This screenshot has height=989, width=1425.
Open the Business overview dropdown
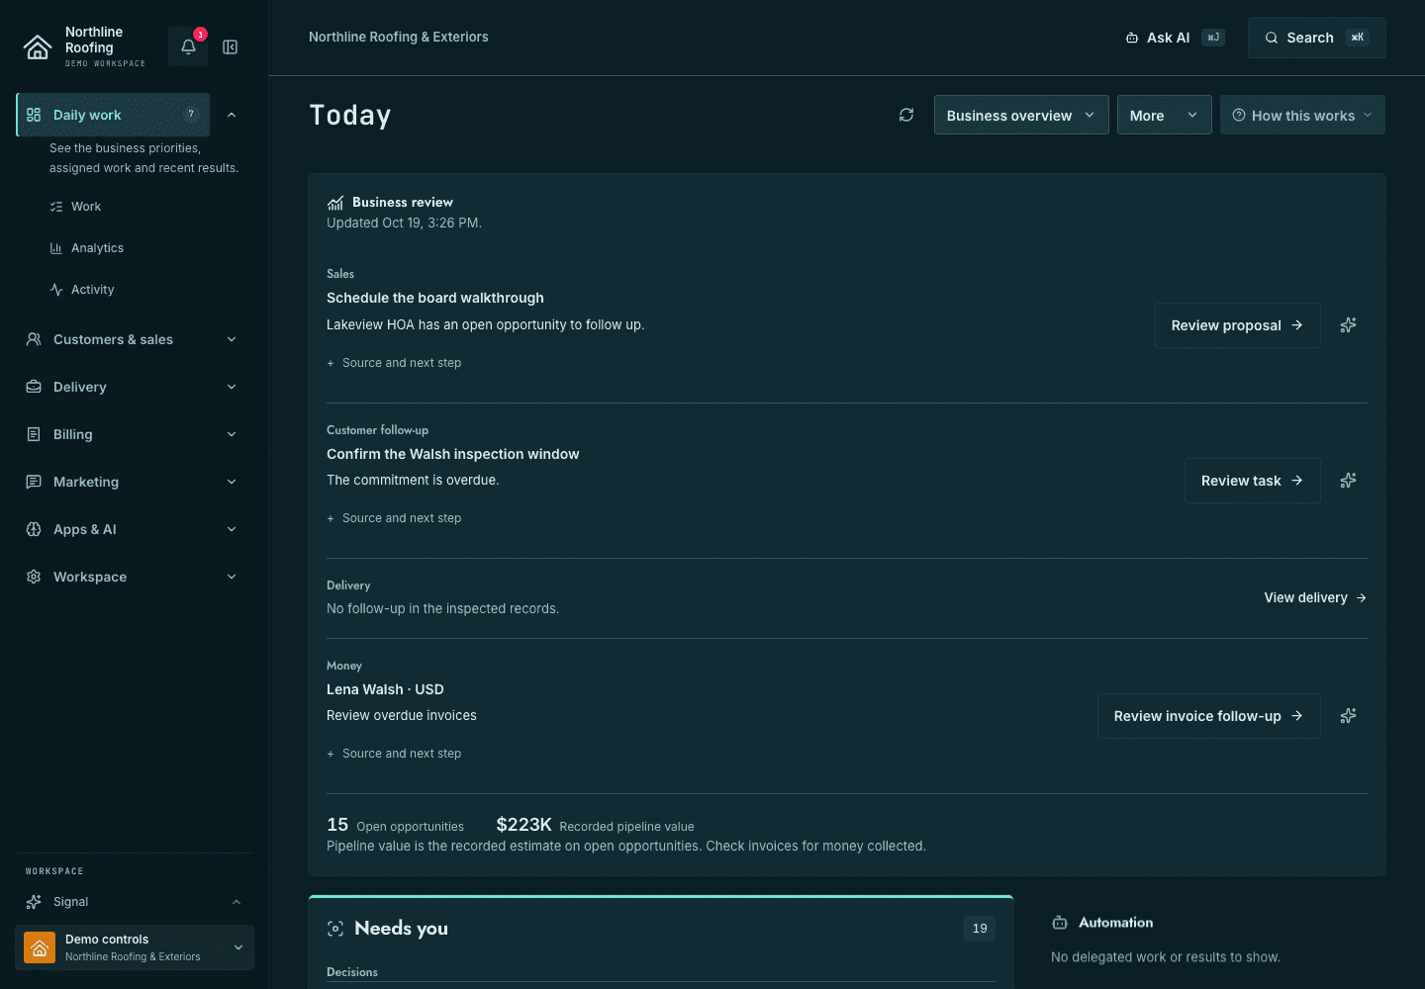[1021, 115]
